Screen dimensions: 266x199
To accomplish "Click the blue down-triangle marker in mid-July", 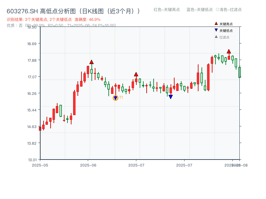I will pos(171,96).
